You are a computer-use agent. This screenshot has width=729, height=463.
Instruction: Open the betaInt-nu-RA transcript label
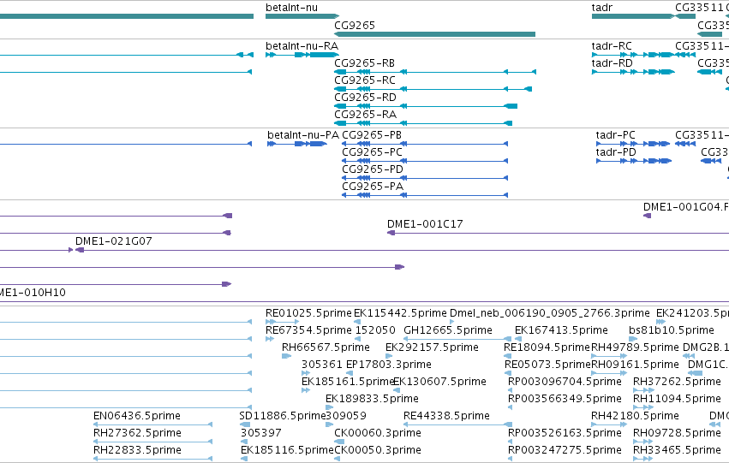[x=302, y=46]
